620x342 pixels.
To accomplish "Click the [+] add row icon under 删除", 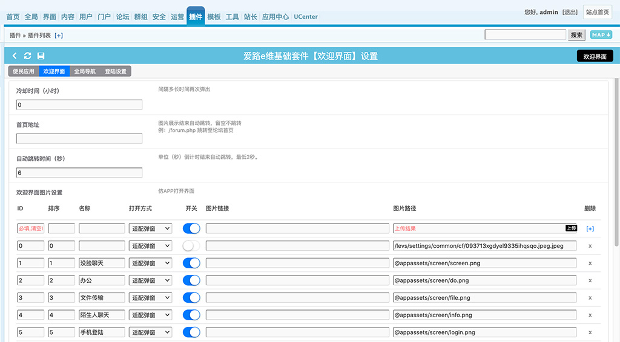I will (x=590, y=229).
